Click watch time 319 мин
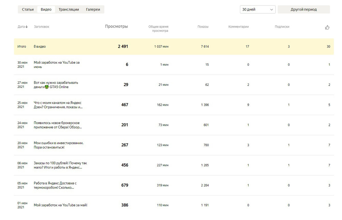Image resolution: width=342 pixels, height=220 pixels. click(x=162, y=185)
